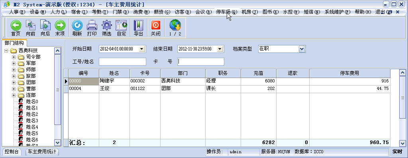408x158 pixels.
Task: Click the tree panel scroll-down arrow
Action: [57, 142]
